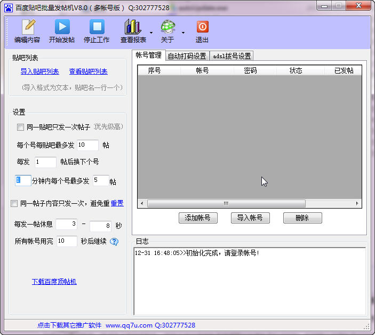375x335 pixels.
Task: Open the 下载百度顶帖机 link
Action: click(54, 281)
